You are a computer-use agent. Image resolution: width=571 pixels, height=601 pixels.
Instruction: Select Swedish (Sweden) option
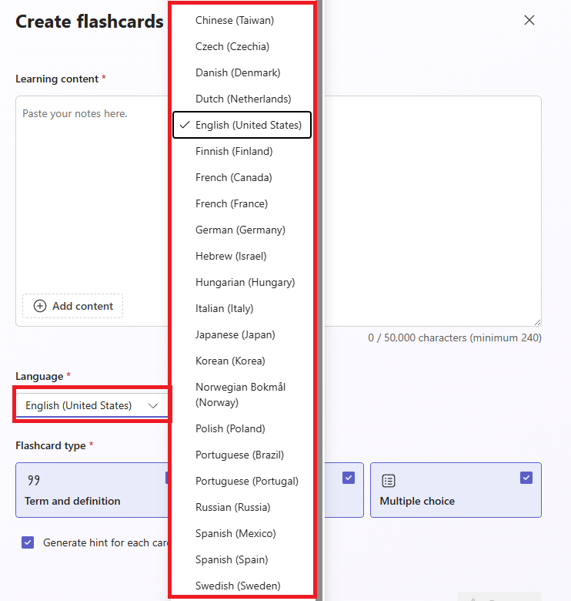[x=238, y=586]
